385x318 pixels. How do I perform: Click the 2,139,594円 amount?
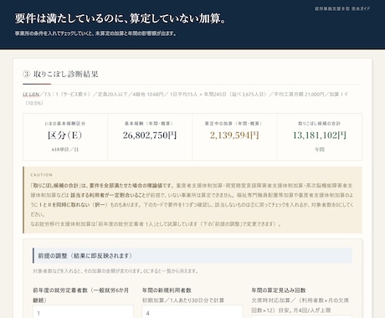[234, 136]
